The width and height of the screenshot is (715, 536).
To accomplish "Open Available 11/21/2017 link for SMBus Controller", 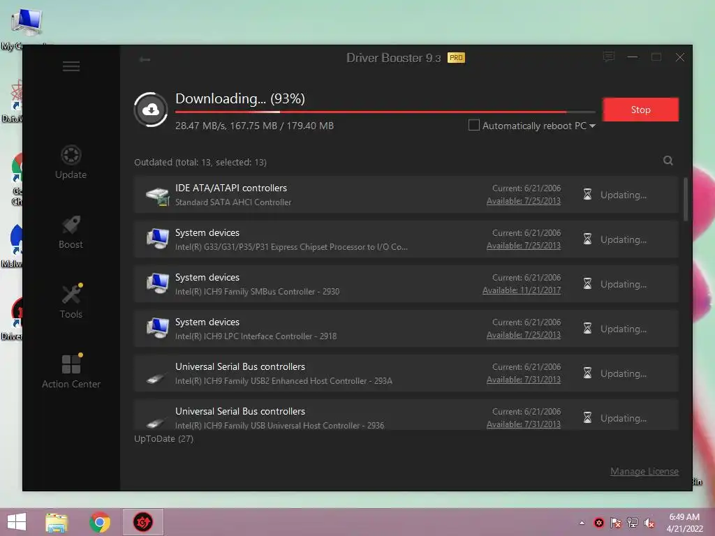I will 522,290.
